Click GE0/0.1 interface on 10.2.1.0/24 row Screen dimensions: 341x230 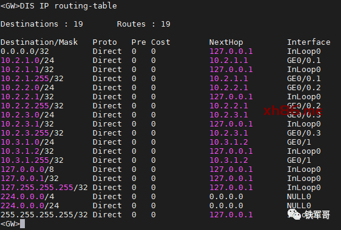click(x=304, y=61)
